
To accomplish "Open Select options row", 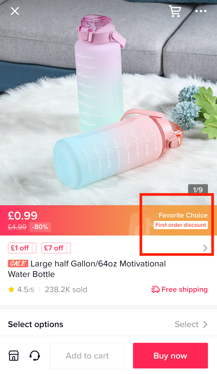I will [108, 324].
